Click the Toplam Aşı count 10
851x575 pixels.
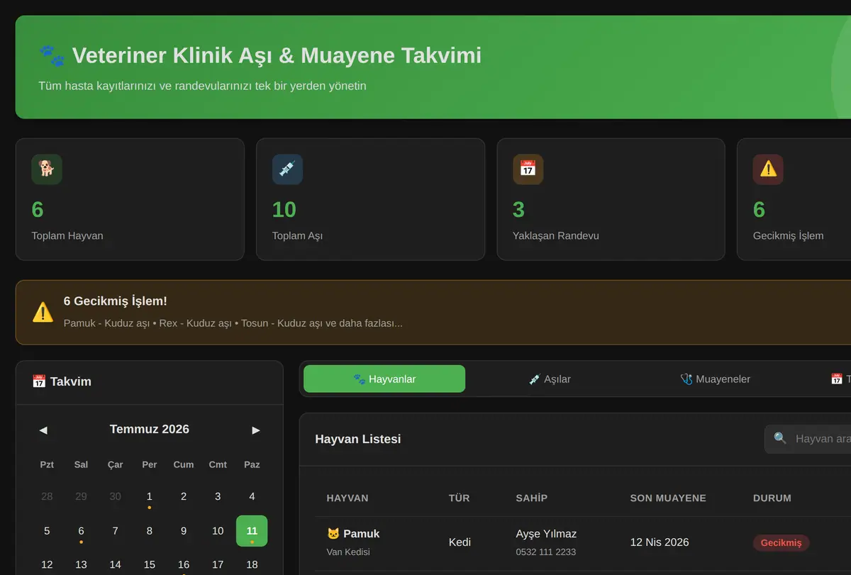[x=284, y=210]
